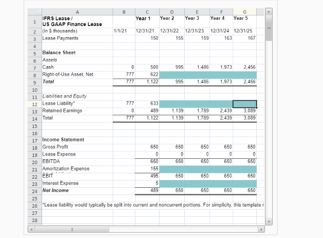
Task: Select Retained Earnings value 3,089 in row 13
Action: [x=245, y=111]
